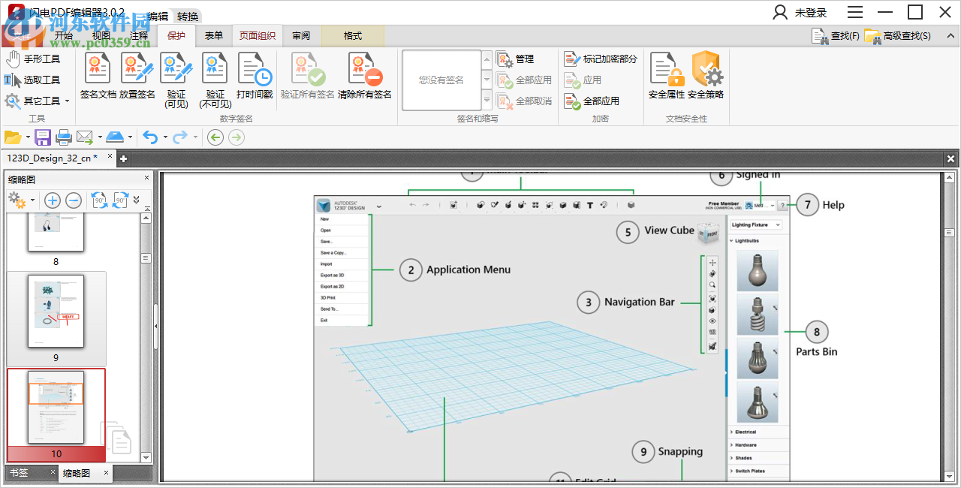Image resolution: width=961 pixels, height=488 pixels.
Task: Click 验证(不可见) invisible certify icon
Action: pyautogui.click(x=215, y=80)
